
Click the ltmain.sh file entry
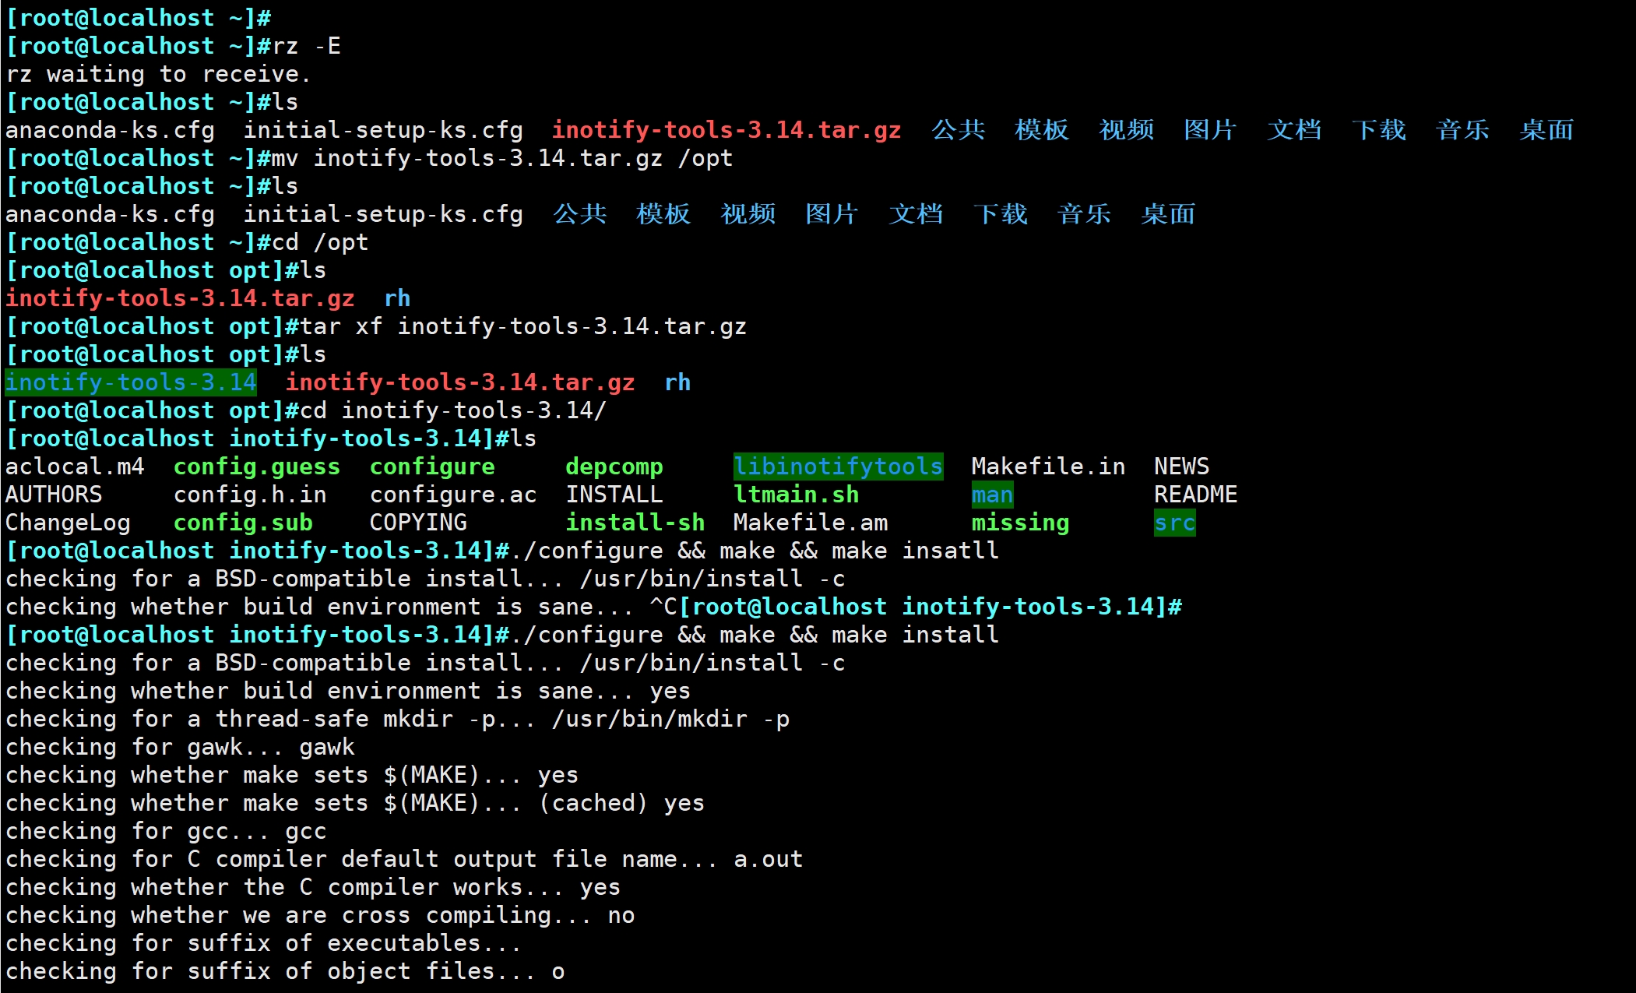[796, 495]
